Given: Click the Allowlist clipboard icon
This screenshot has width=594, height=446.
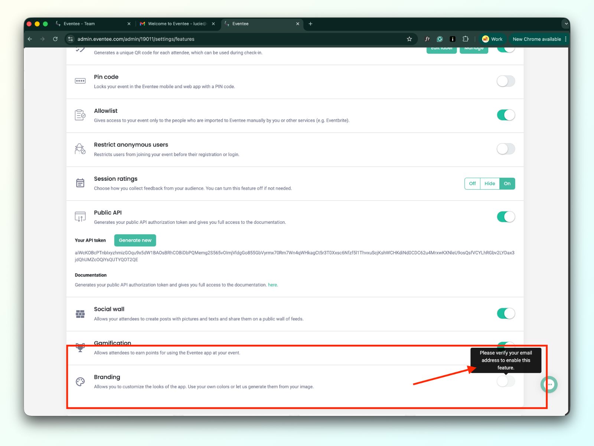Looking at the screenshot, I should pos(80,115).
